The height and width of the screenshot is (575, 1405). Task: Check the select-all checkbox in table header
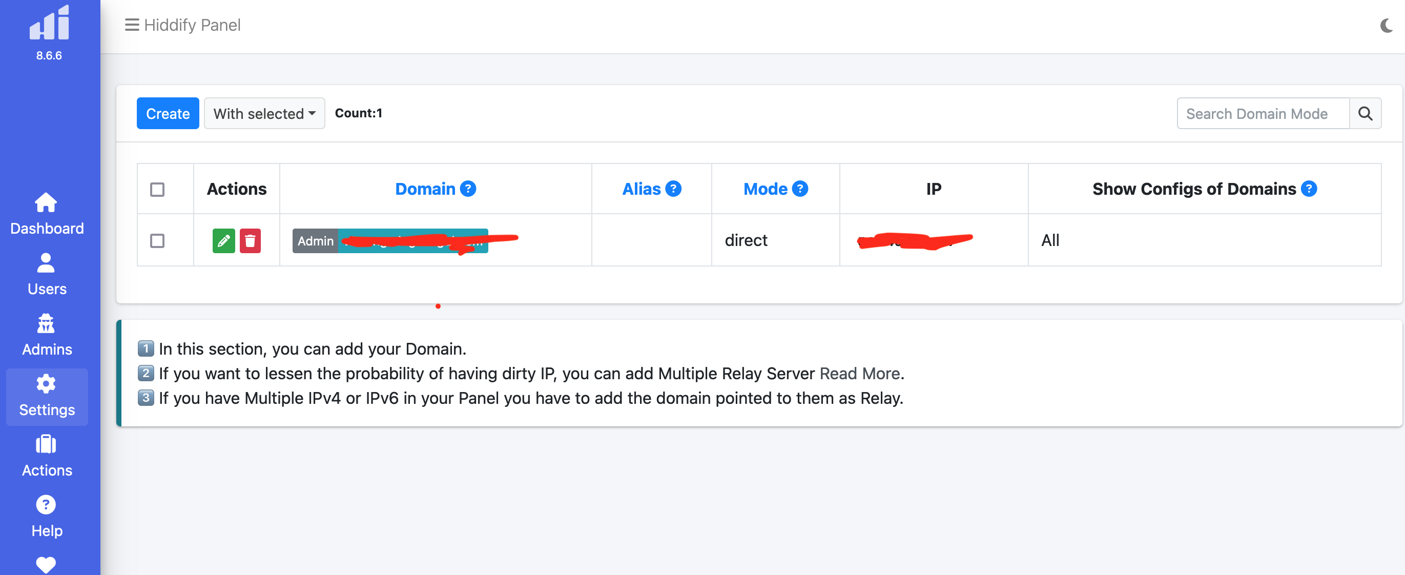[158, 189]
